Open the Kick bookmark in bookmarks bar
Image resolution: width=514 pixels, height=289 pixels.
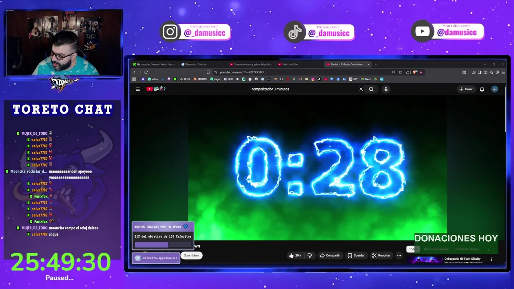(175, 79)
